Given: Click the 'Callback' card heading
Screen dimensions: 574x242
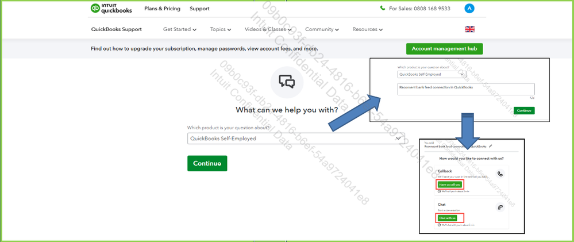Looking at the screenshot, I should click(x=445, y=171).
